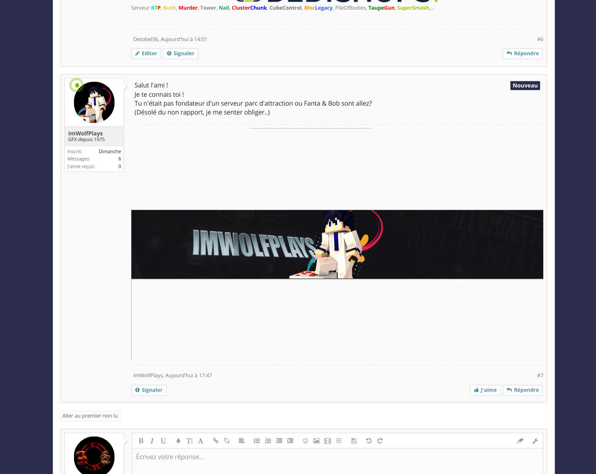The image size is (596, 474).
Task: Save draft with the floppy disk icon
Action: click(x=354, y=441)
